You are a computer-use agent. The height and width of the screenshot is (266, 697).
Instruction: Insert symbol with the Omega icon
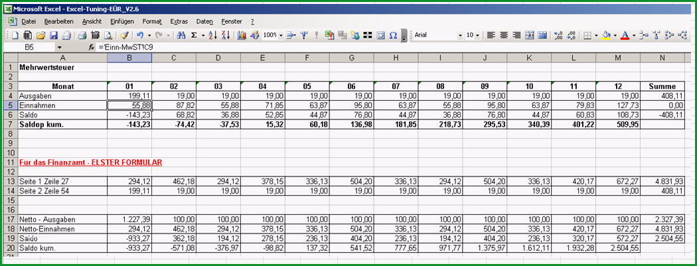pos(393,35)
